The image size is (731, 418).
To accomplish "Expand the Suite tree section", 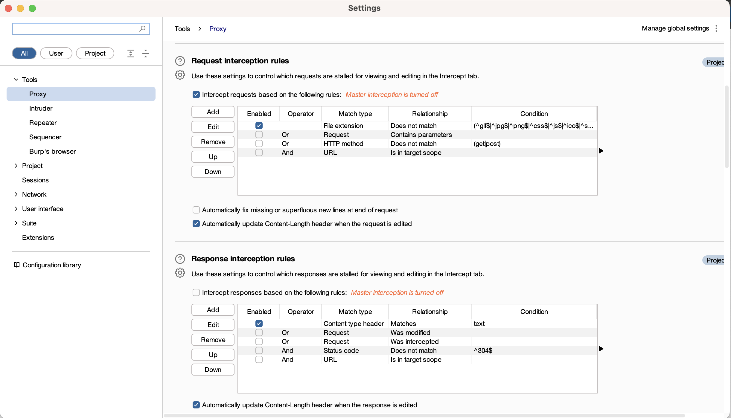I will tap(16, 223).
